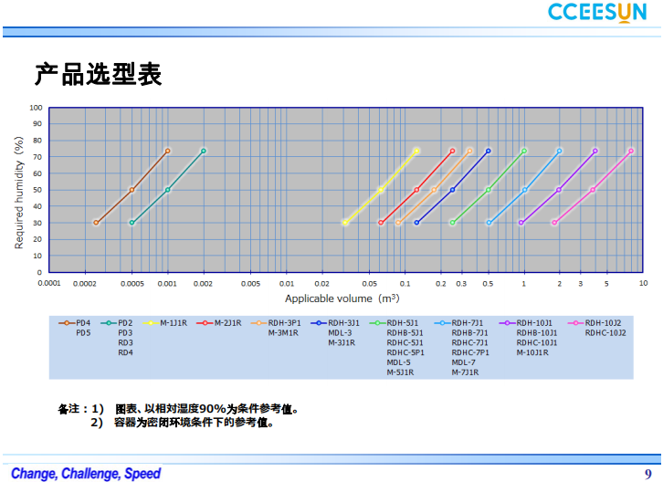Click the 50 y-axis tick label
The height and width of the screenshot is (482, 663).
(38, 190)
